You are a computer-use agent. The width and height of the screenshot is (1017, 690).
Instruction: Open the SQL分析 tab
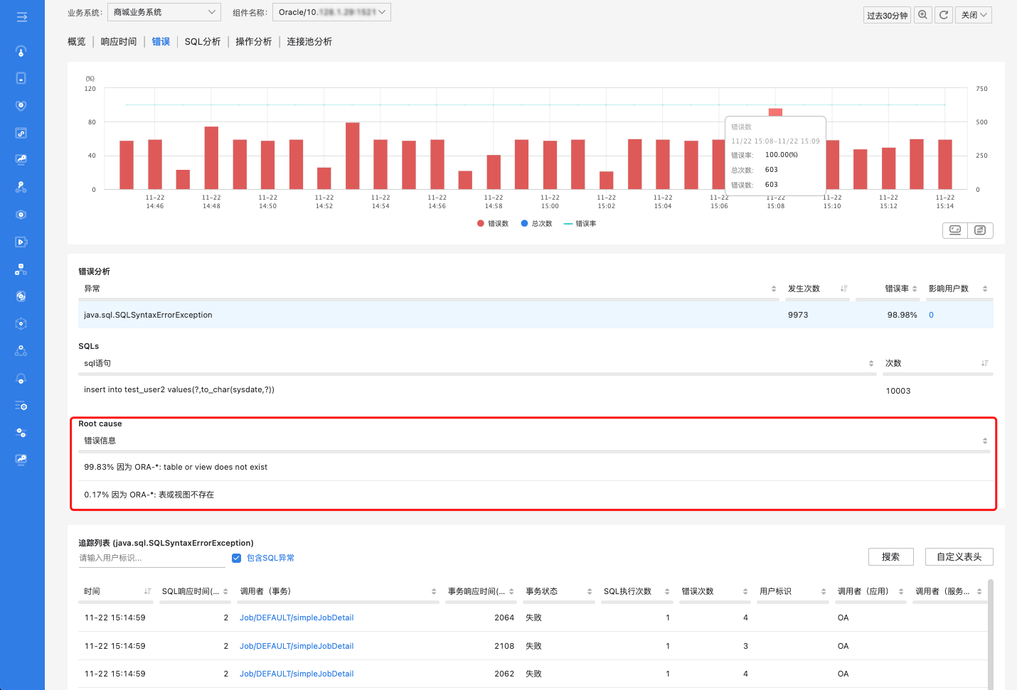coord(203,41)
